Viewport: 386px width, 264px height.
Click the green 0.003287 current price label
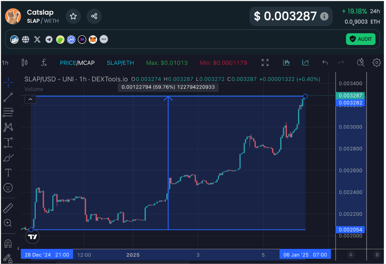coord(350,96)
